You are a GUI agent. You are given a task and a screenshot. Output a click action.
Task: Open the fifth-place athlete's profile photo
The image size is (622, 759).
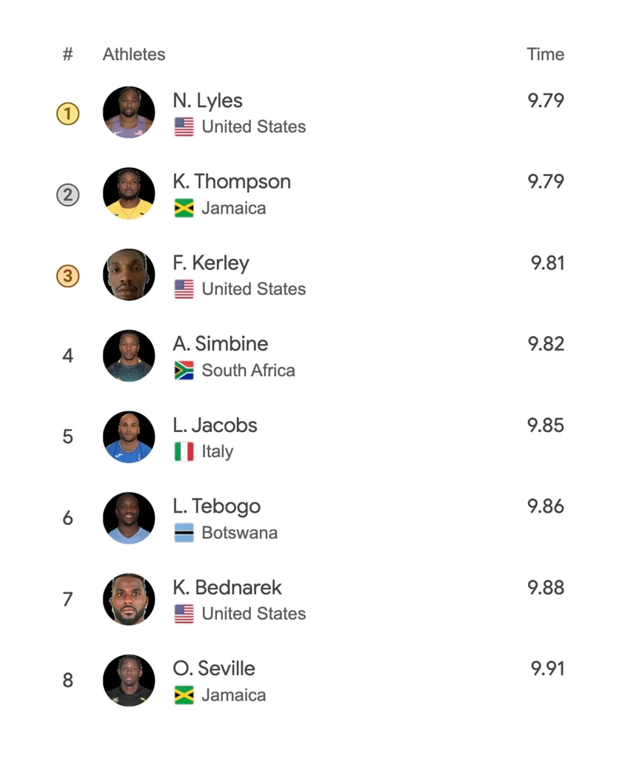point(129,437)
